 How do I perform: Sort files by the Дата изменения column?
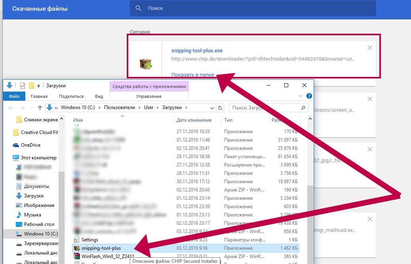[x=194, y=120]
